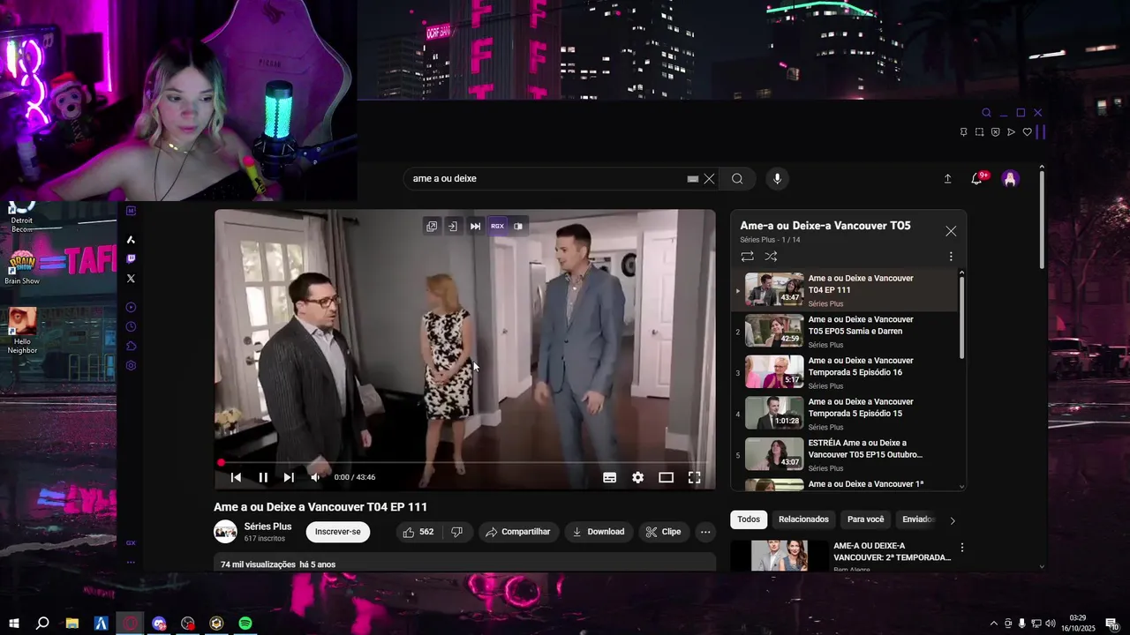The width and height of the screenshot is (1130, 635).
Task: Click the Clipe button
Action: 663,532
